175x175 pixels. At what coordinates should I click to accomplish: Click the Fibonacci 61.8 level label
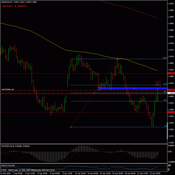pyautogui.click(x=165, y=84)
